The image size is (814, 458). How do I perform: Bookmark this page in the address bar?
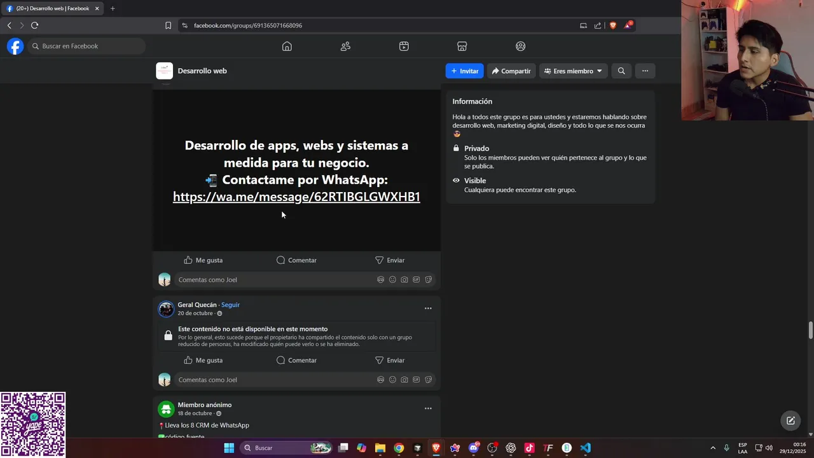pyautogui.click(x=168, y=25)
